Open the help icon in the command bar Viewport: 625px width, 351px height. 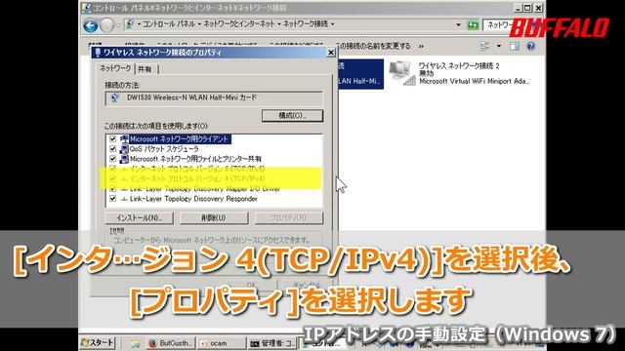click(530, 46)
